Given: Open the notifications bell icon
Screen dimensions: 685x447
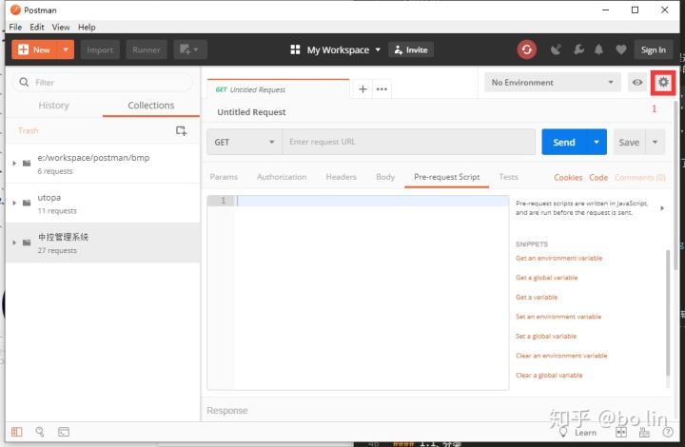Looking at the screenshot, I should pos(598,49).
